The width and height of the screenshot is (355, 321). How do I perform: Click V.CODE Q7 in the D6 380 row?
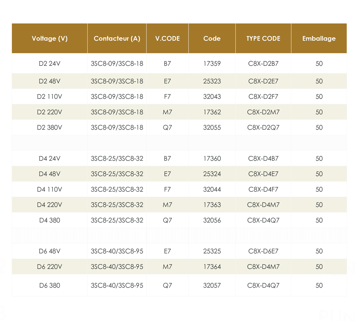(x=167, y=286)
